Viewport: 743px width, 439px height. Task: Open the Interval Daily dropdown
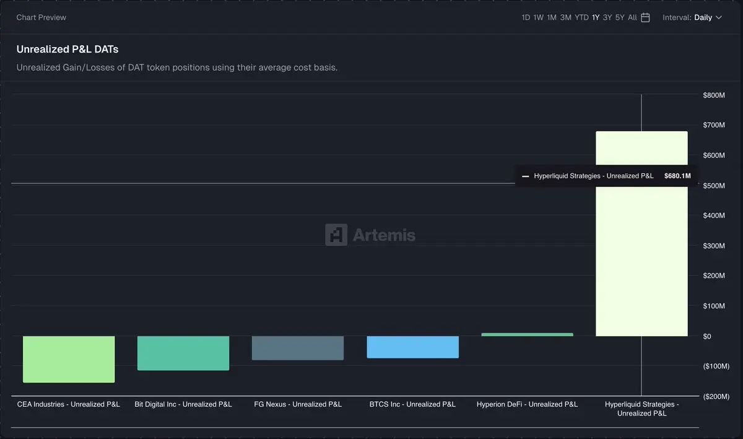[692, 17]
